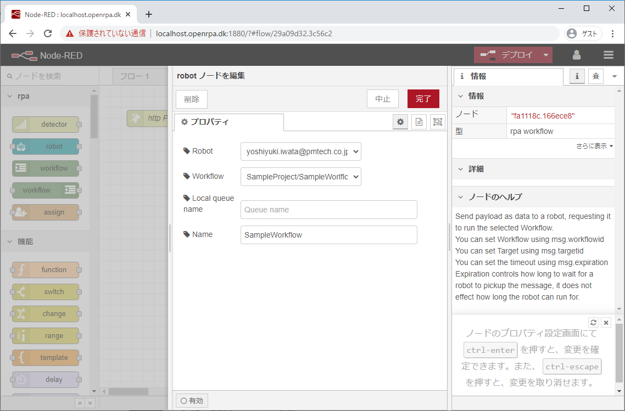Select the robot palette node
625x411 pixels.
coord(46,146)
